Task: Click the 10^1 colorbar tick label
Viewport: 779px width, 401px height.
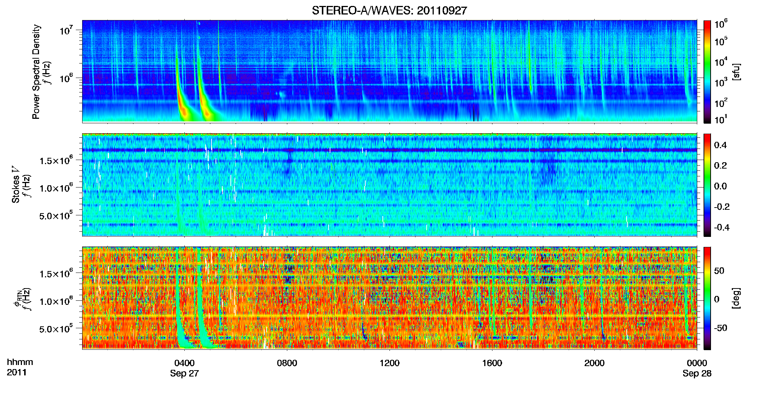Action: (x=721, y=119)
